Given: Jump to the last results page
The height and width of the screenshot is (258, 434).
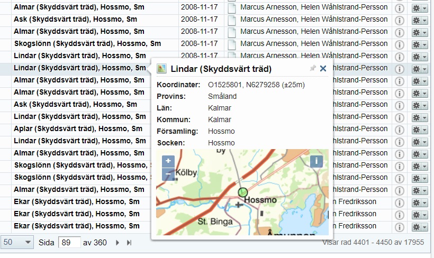Looking at the screenshot, I should click(129, 242).
